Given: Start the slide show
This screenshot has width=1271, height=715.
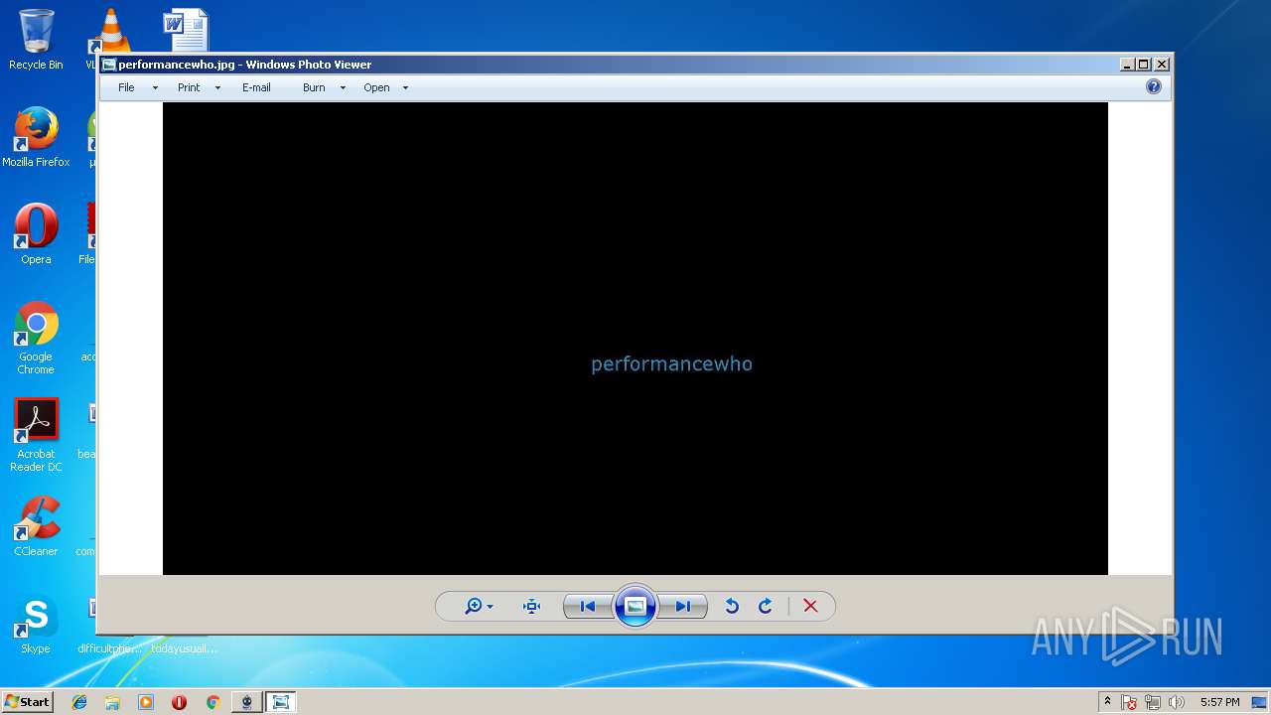Looking at the screenshot, I should click(x=635, y=606).
